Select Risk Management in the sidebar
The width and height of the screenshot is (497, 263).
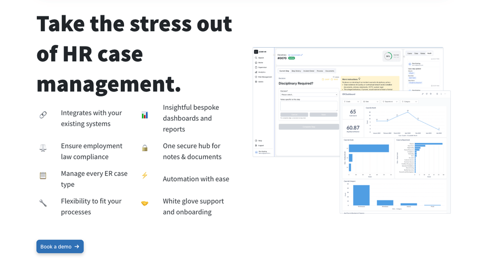[264, 77]
